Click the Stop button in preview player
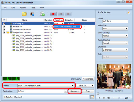The height and width of the screenshot is (102, 134). point(104,98)
